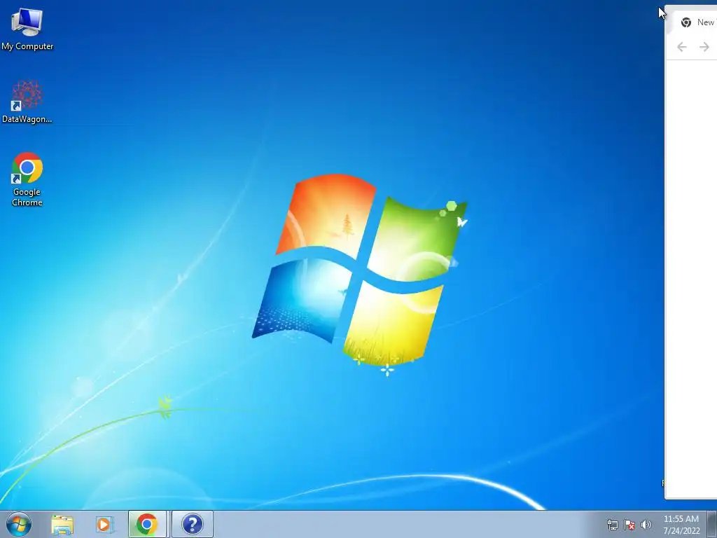Open the Help question mark taskbar item
This screenshot has height=538, width=717.
point(192,524)
